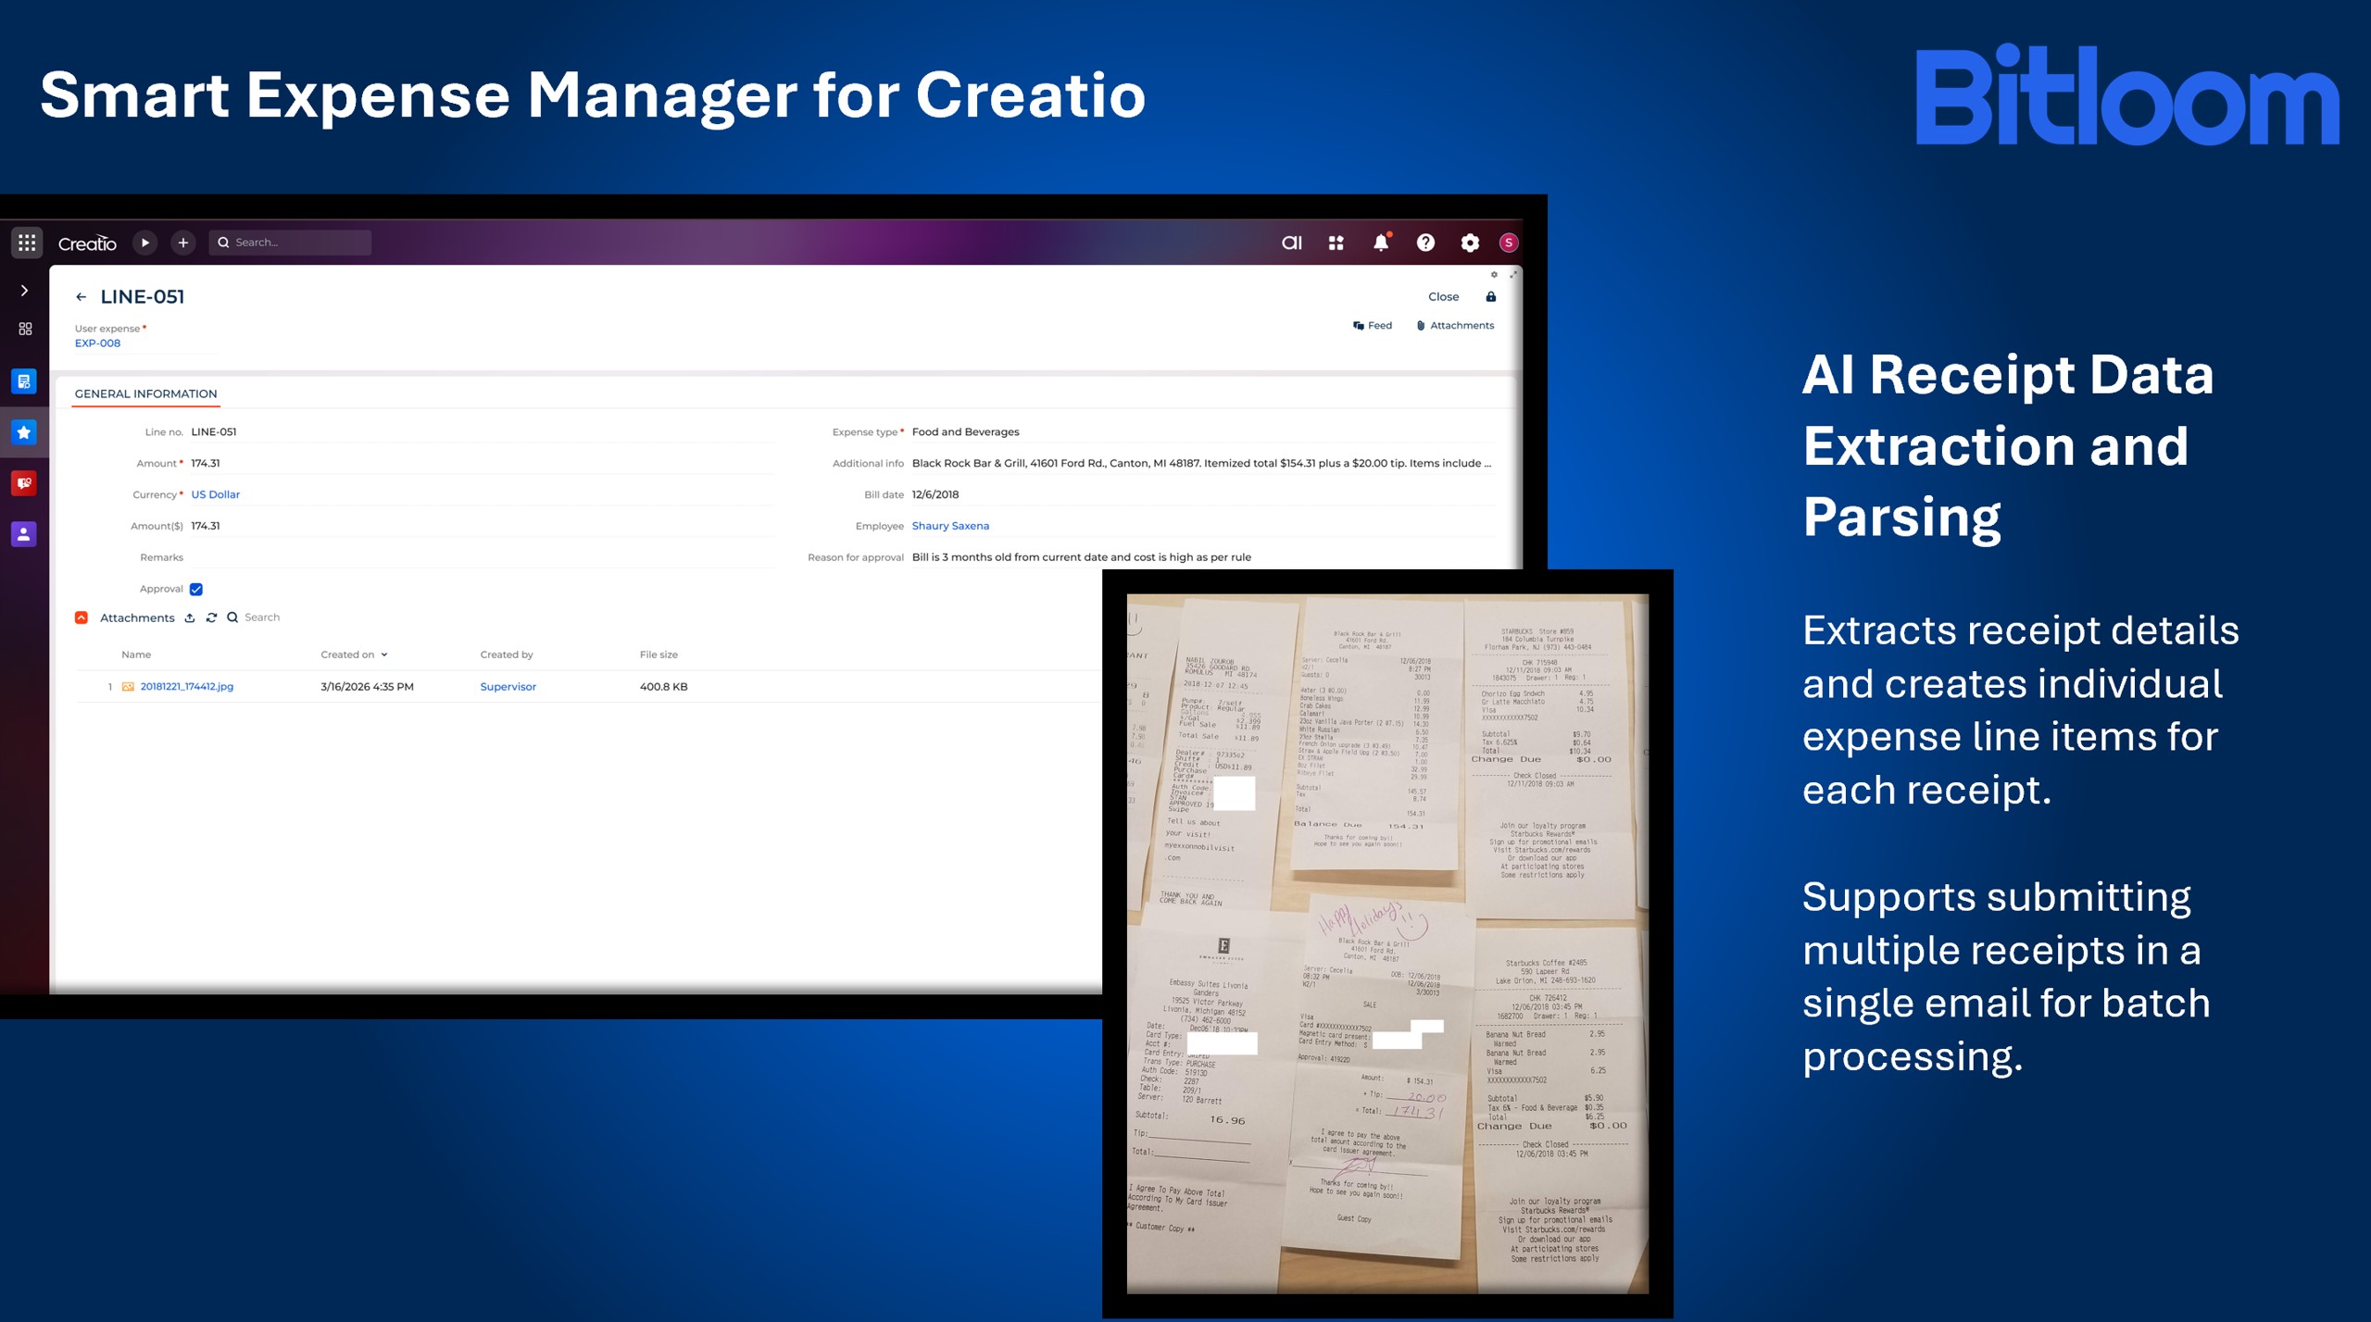
Task: Select the General Information tab
Action: [x=145, y=393]
